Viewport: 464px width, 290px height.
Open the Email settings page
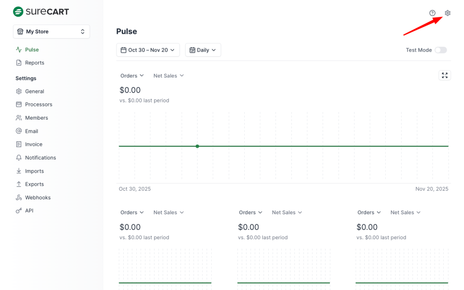pos(31,131)
